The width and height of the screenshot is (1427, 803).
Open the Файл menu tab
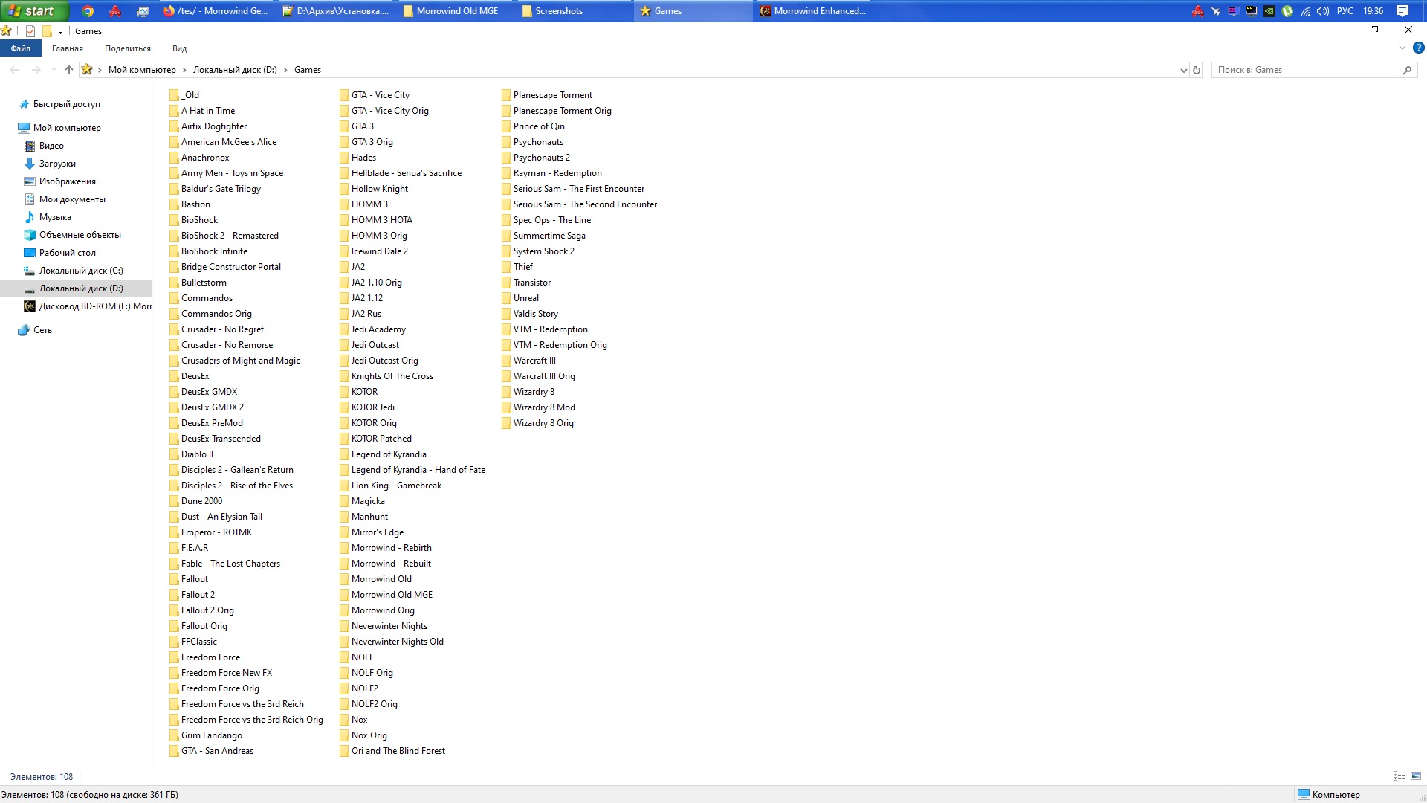pyautogui.click(x=20, y=48)
